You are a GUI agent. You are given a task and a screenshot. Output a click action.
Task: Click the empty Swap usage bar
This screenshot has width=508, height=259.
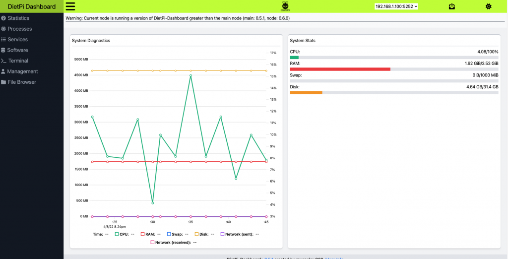click(394, 81)
